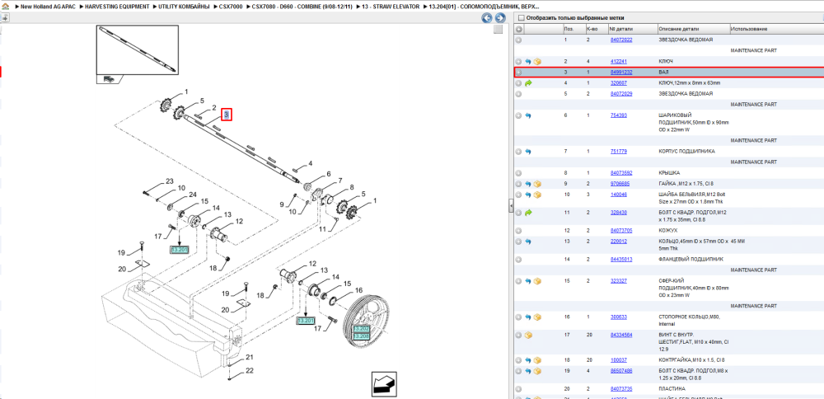Click callout 4 beside the key in the diagram
The image size is (824, 399).
point(311,163)
